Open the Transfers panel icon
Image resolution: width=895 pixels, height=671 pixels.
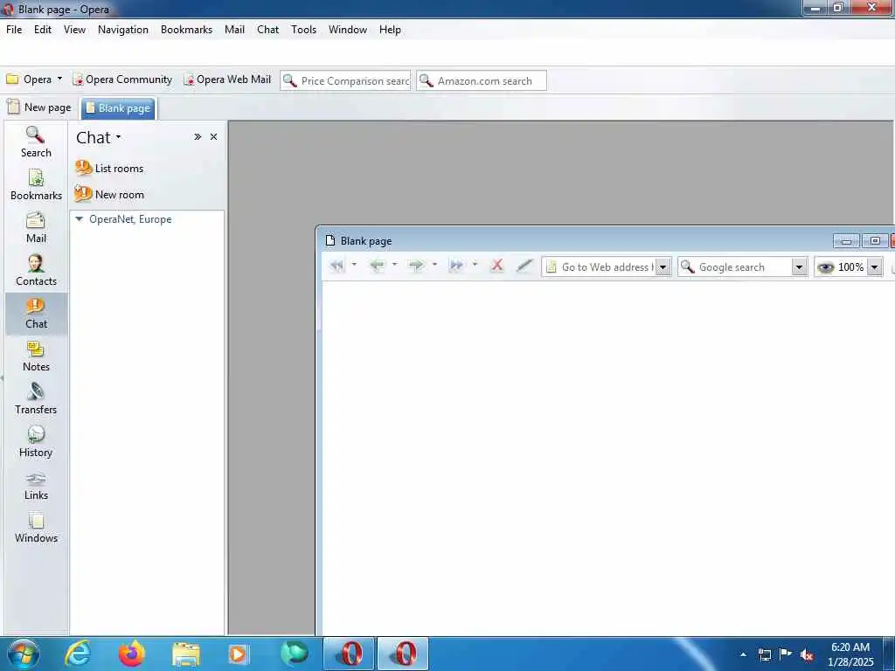[35, 398]
